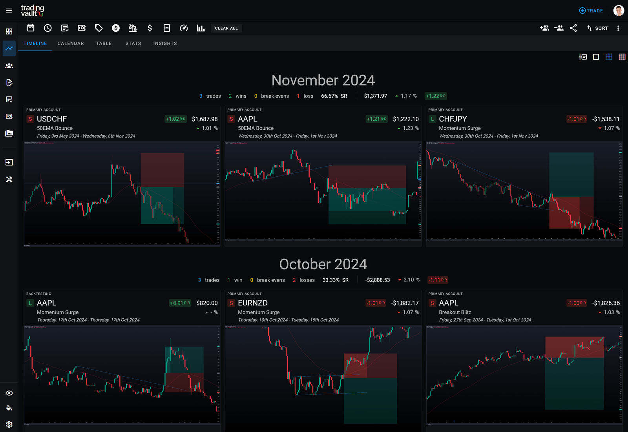The height and width of the screenshot is (432, 628).
Task: Open the calendar date filter
Action: pos(30,28)
